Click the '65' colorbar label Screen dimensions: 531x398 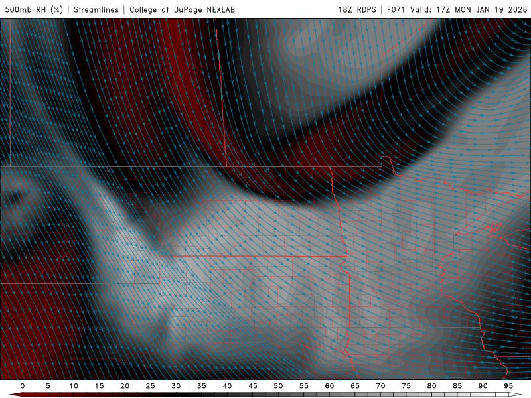(355, 386)
